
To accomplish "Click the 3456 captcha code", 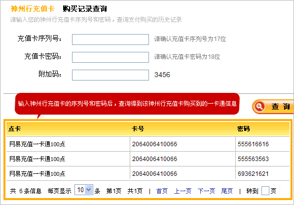I will point(162,75).
